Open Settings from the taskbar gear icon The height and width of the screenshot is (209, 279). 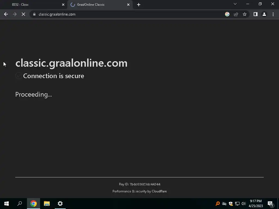click(x=60, y=204)
